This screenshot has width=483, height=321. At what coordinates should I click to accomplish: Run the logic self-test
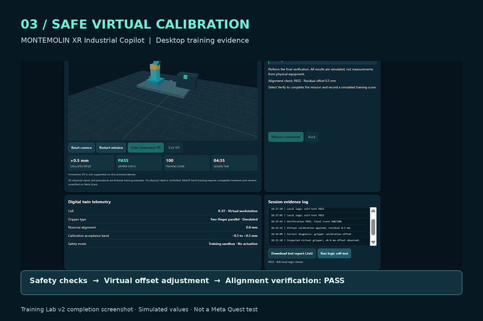click(x=334, y=253)
